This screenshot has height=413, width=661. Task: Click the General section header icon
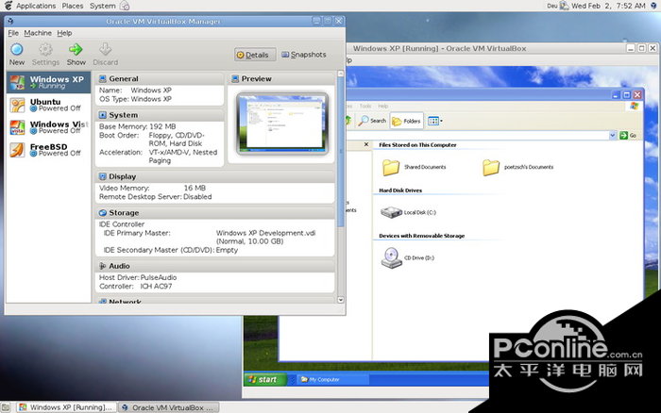(102, 78)
